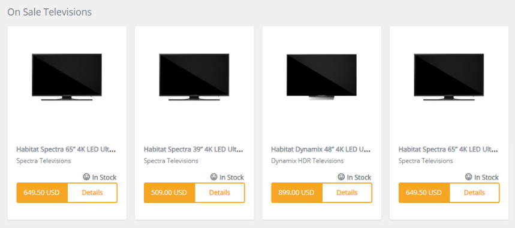Open Habitat Spectra 39" 4K LED title
Screen dimensions: 515x228
pyautogui.click(x=194, y=150)
